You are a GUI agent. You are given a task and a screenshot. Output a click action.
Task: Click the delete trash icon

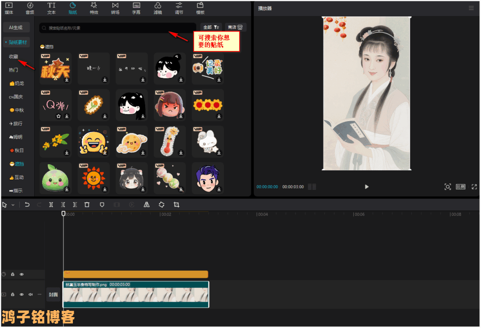(x=87, y=205)
